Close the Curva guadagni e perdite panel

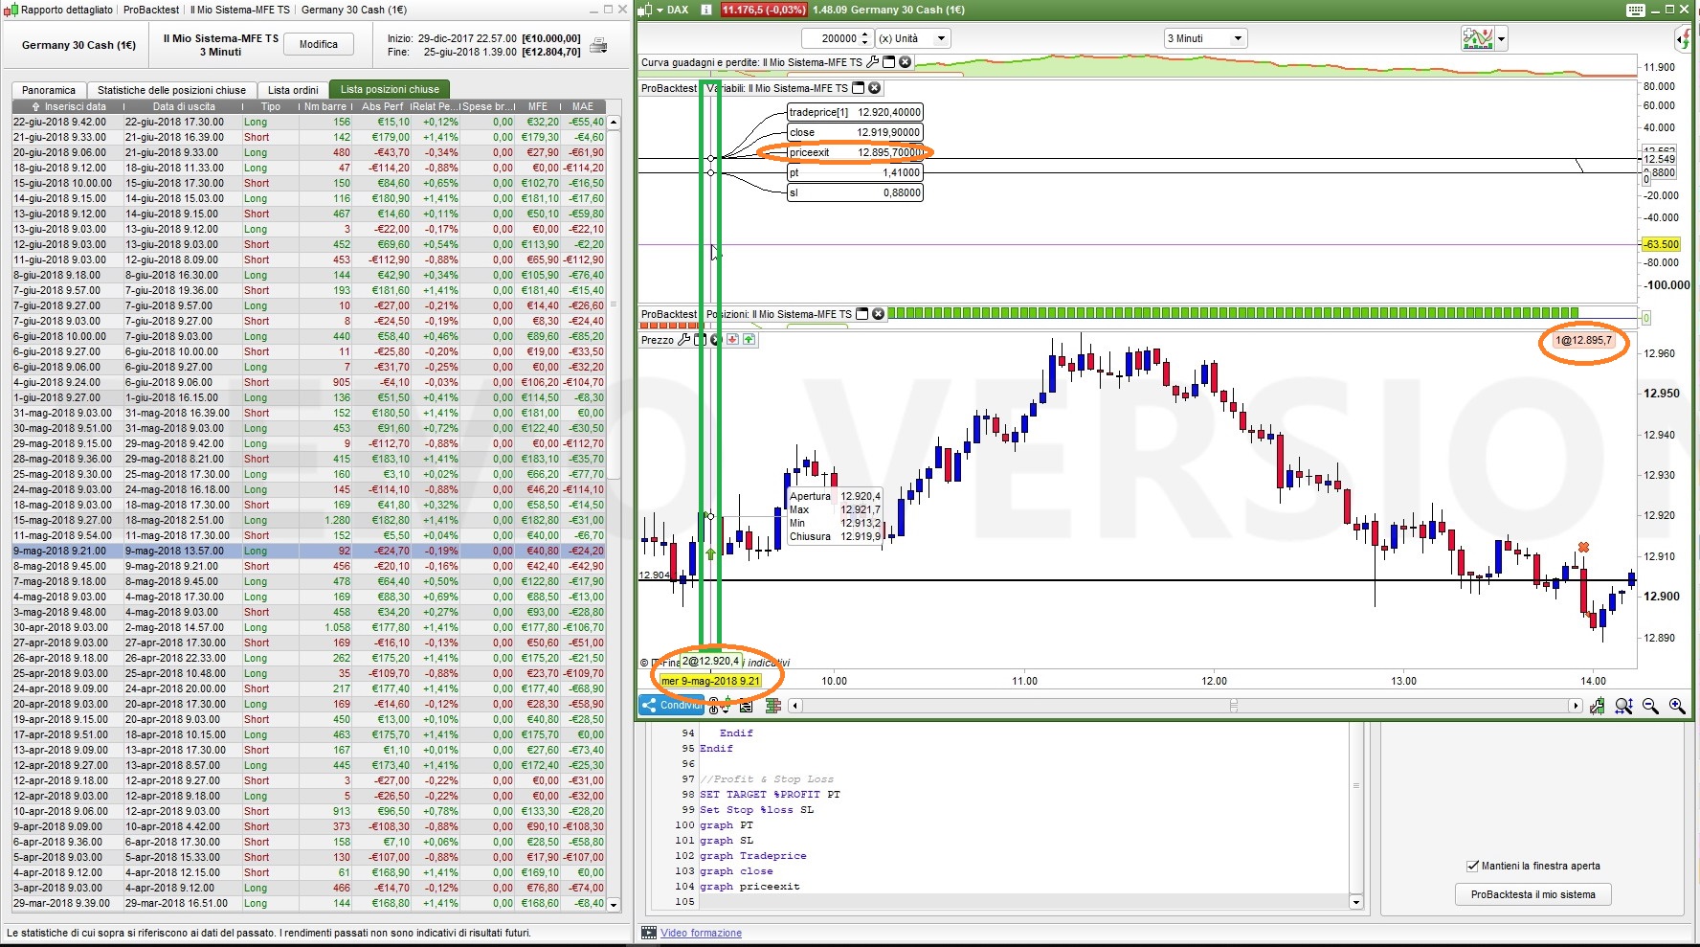[906, 62]
